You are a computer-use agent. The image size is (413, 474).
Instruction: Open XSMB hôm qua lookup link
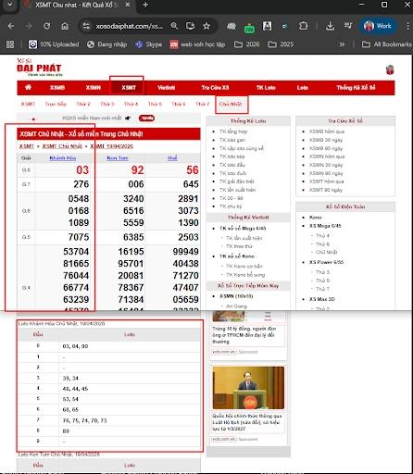click(x=327, y=131)
